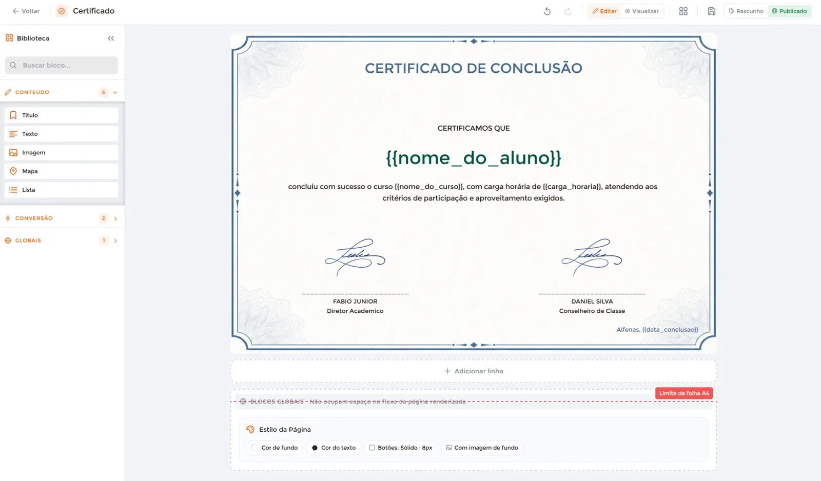
Task: Select the FABIO JUNIOR signature name
Action: point(355,302)
